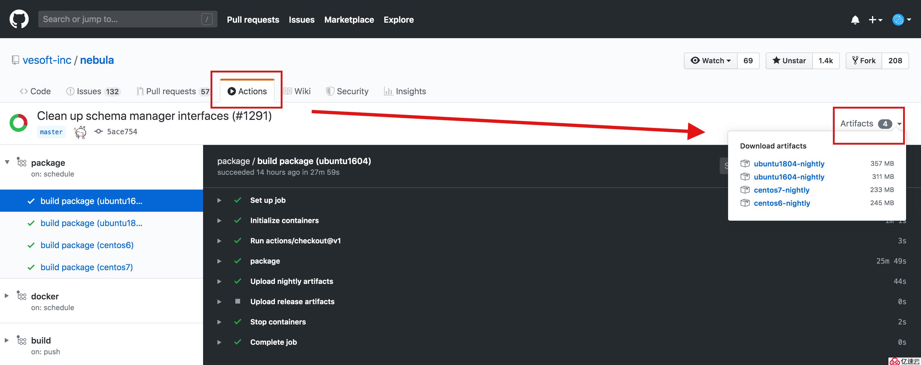Expand the Upload nightly artifacts step

click(x=219, y=282)
